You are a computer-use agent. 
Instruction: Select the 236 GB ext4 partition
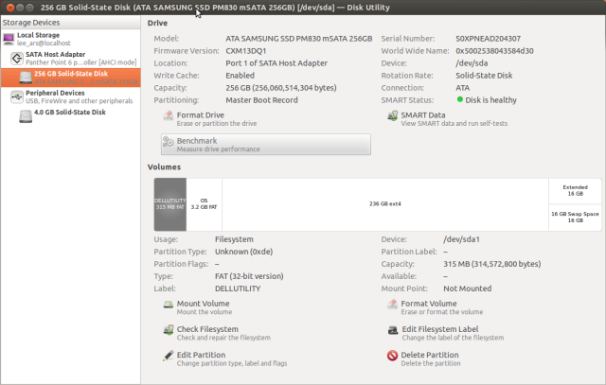(x=385, y=204)
